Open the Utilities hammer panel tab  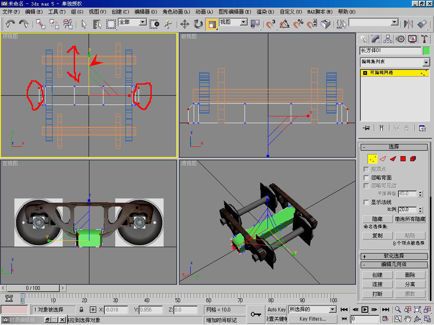click(424, 39)
